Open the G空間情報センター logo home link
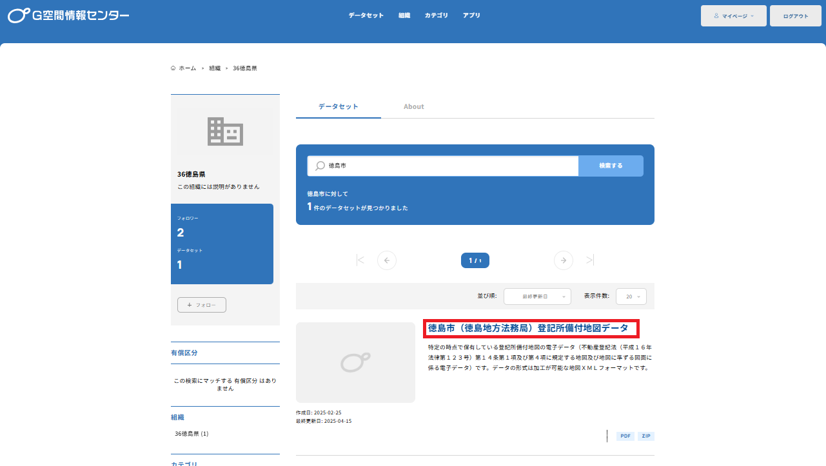 [x=68, y=15]
